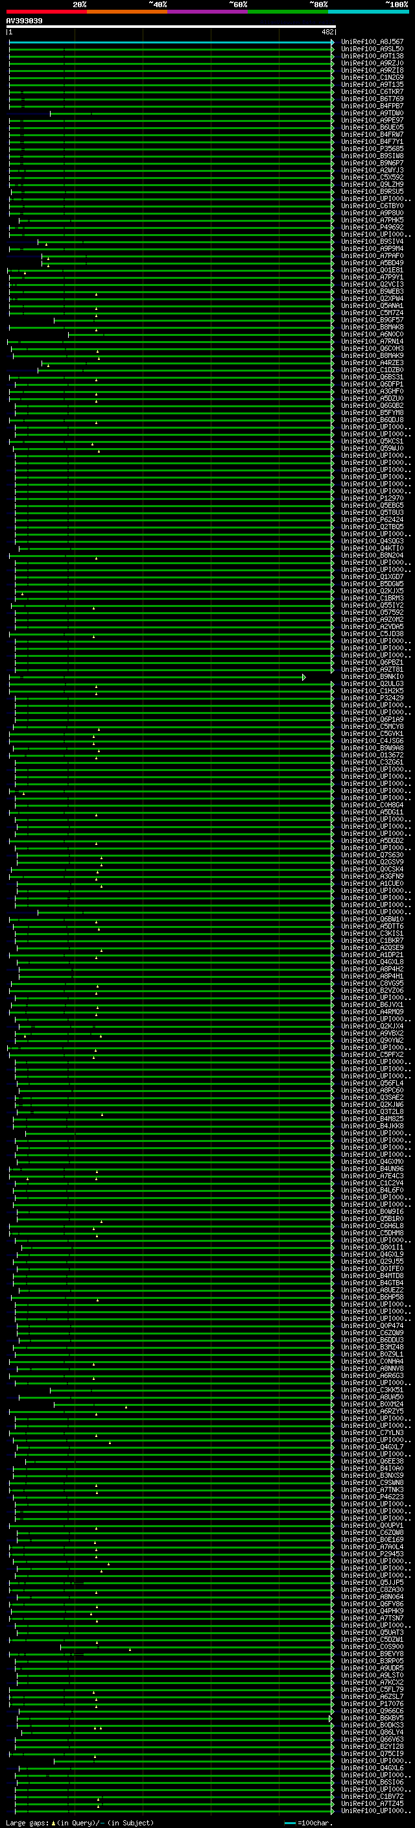Select the AV393039 query label
This screenshot has width=415, height=1828.
[x=24, y=21]
